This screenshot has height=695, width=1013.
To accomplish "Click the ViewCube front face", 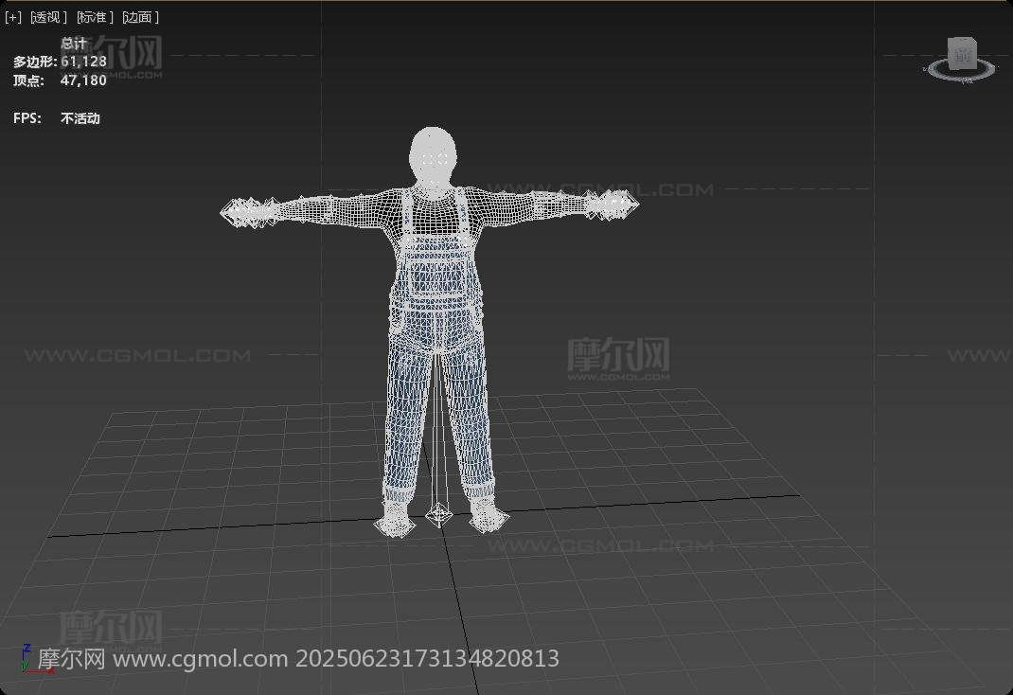I will (x=962, y=53).
